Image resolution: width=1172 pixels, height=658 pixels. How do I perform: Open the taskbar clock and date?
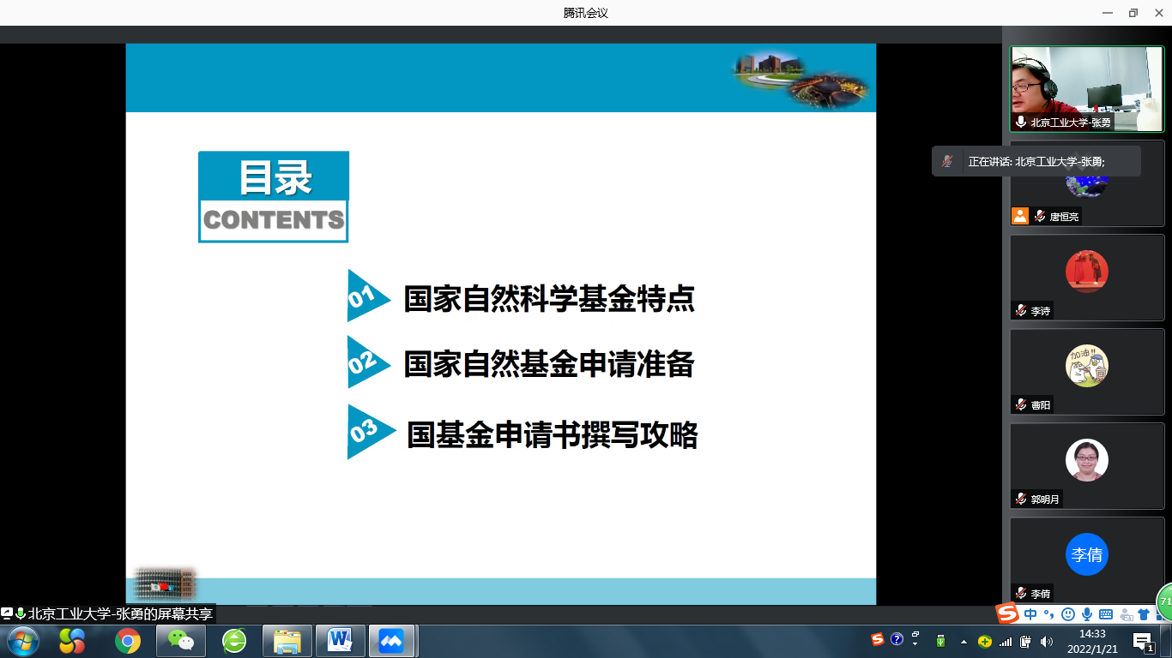click(x=1092, y=641)
